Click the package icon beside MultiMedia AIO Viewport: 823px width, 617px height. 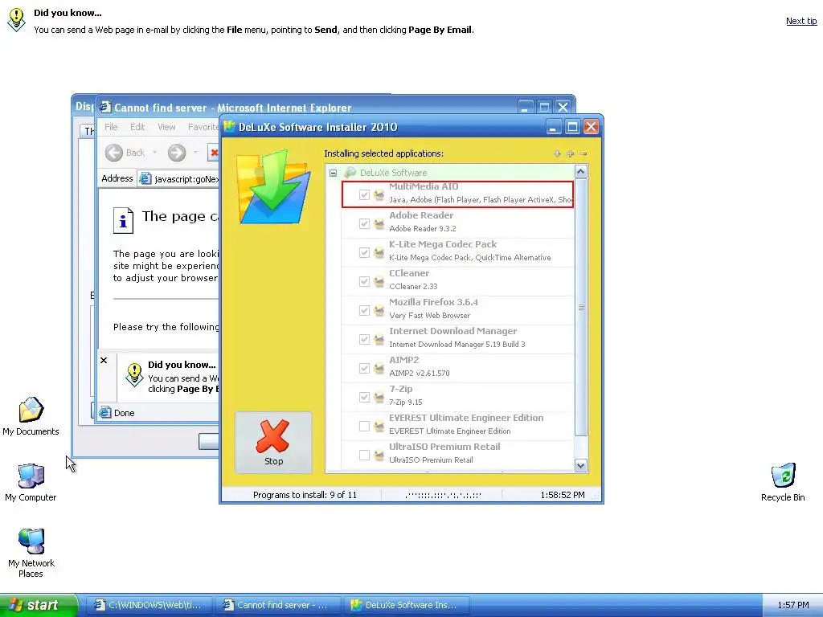379,194
